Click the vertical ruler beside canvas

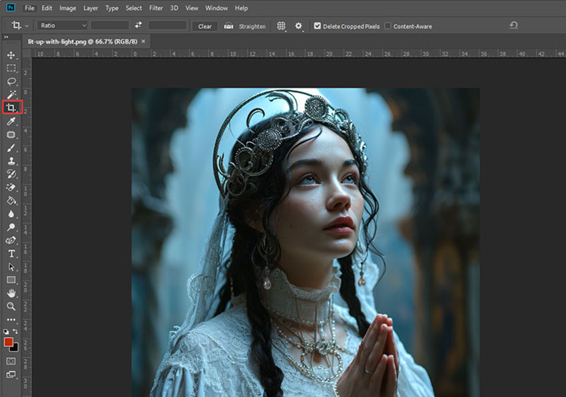coord(27,227)
